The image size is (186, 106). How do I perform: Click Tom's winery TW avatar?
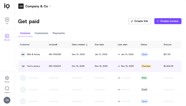coord(23,66)
